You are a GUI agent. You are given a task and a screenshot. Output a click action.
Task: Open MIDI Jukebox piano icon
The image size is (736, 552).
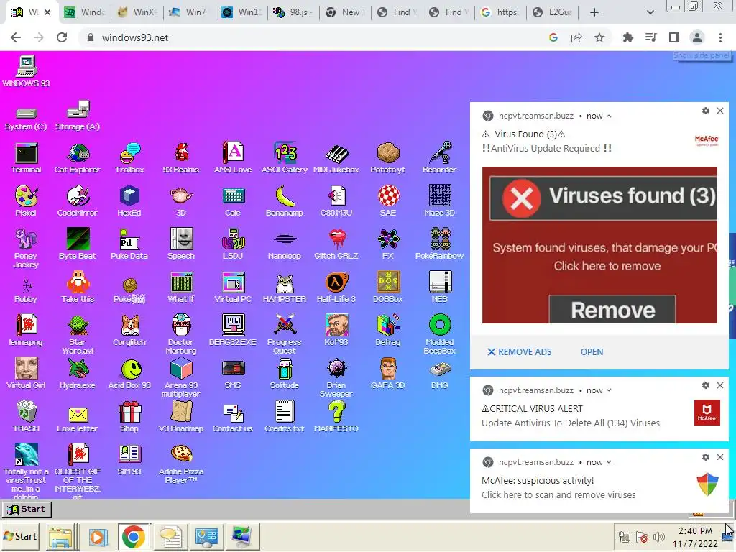336,157
